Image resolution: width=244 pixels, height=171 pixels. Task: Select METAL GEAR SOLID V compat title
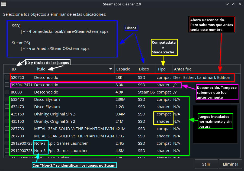pos(74,129)
